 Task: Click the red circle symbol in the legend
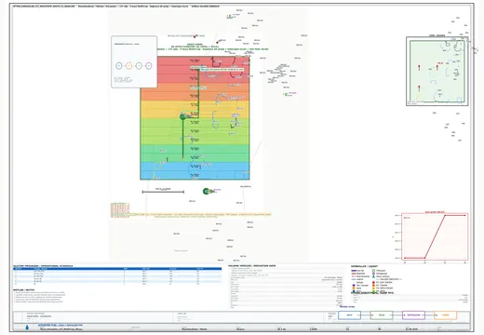[373, 283]
